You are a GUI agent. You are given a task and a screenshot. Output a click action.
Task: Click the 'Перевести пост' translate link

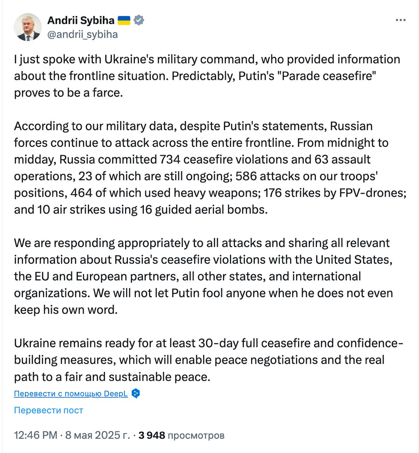(48, 410)
